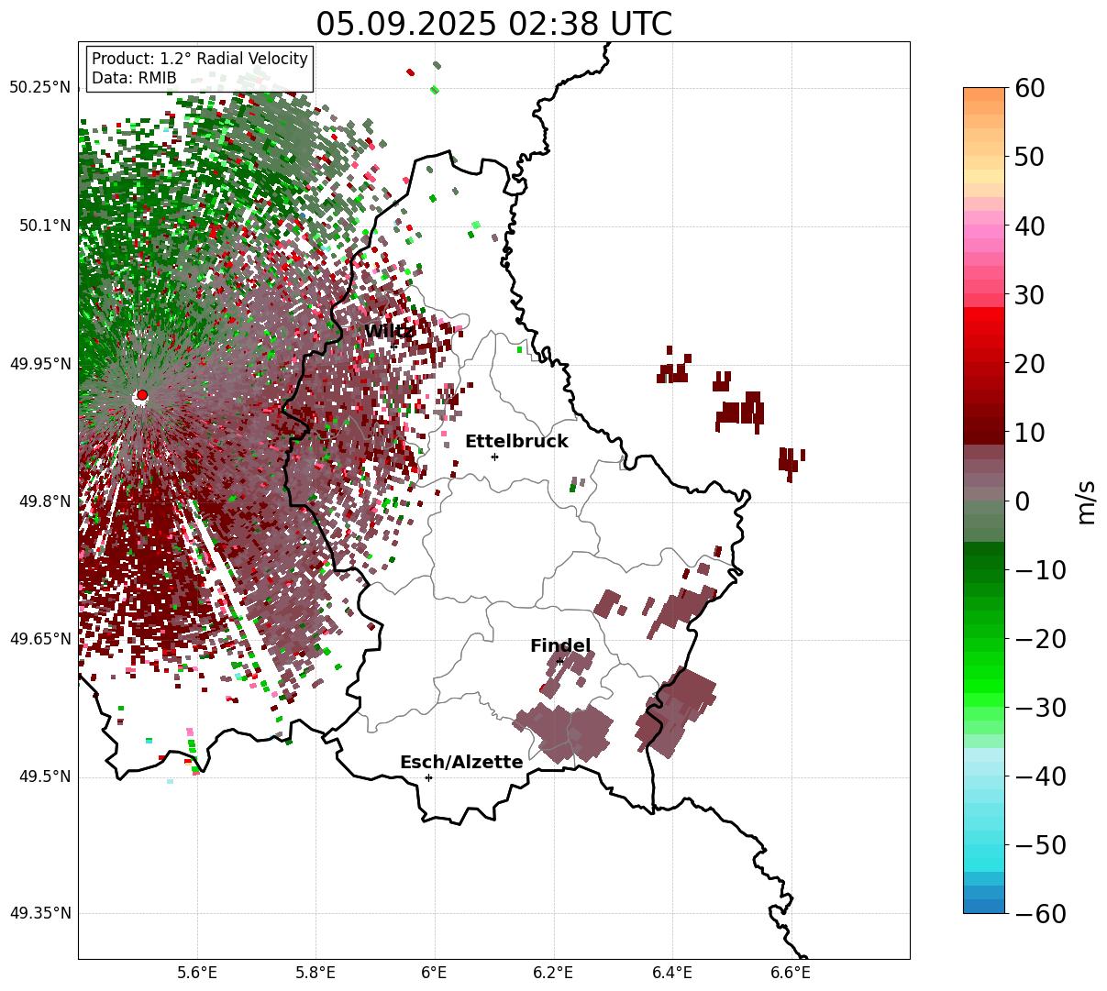Click the 6°E longitude tick label
The height and width of the screenshot is (991, 1107).
coord(434,974)
